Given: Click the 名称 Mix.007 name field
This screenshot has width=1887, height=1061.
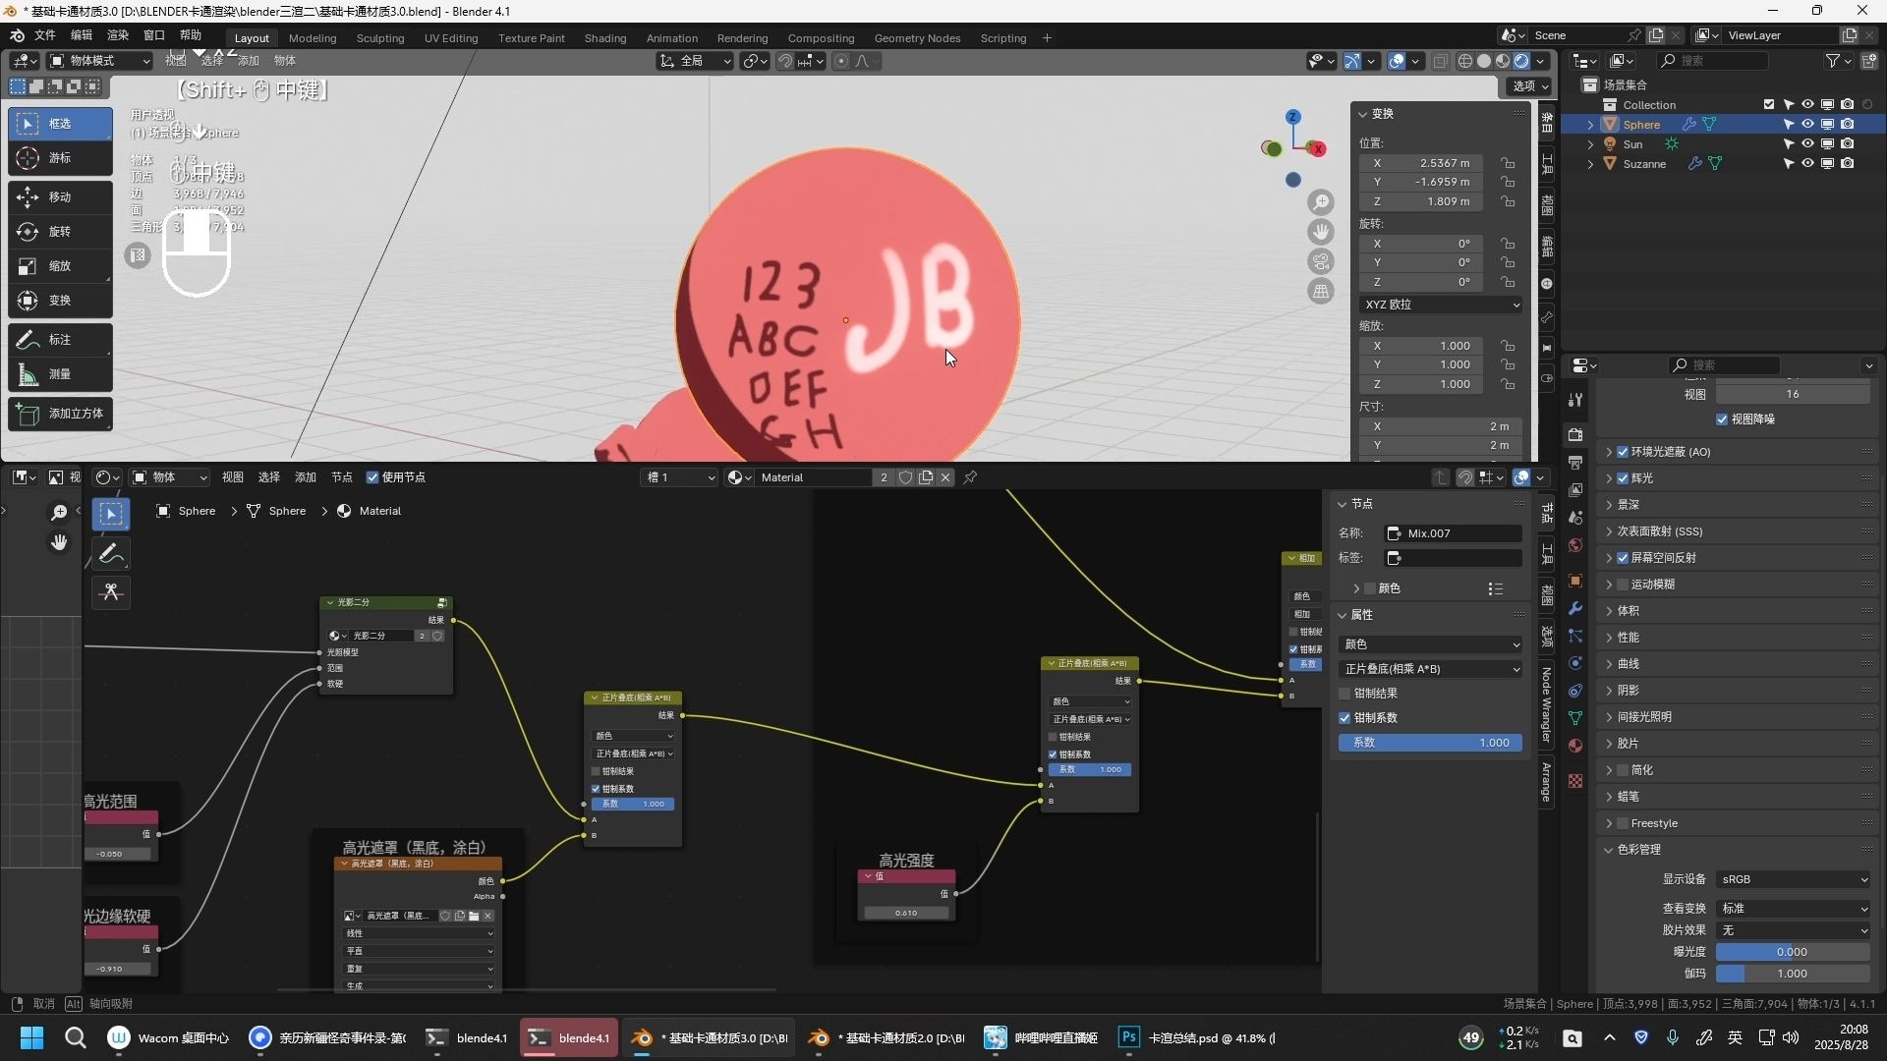Looking at the screenshot, I should pos(1454,533).
